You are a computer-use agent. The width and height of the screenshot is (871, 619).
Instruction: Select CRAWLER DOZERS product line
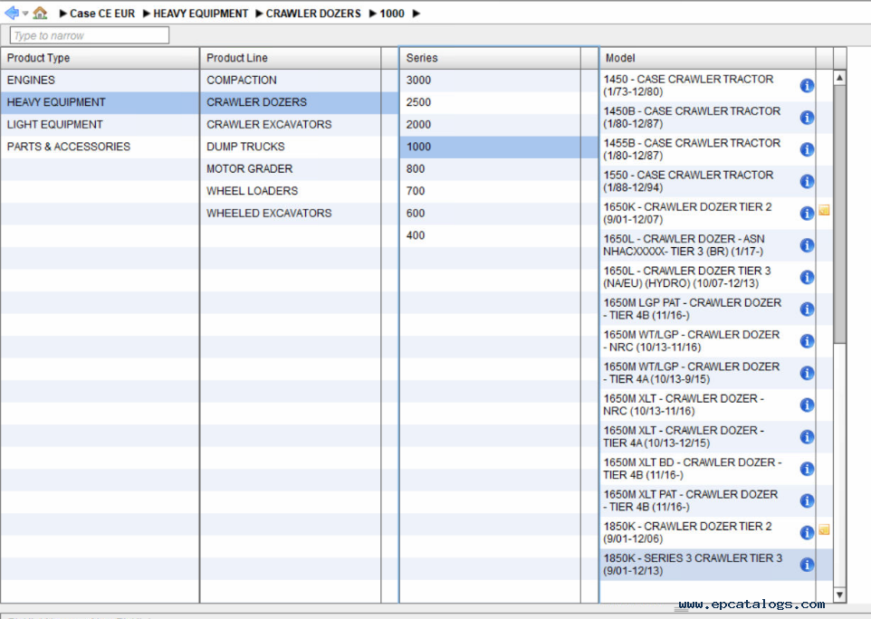[299, 102]
